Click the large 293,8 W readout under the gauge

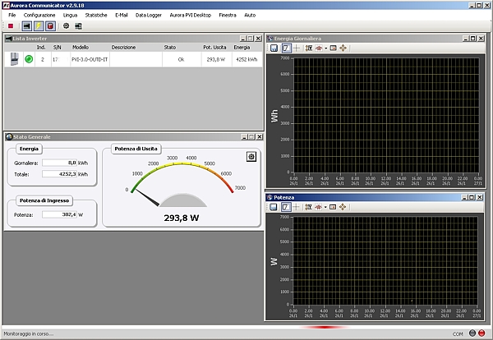pyautogui.click(x=182, y=218)
